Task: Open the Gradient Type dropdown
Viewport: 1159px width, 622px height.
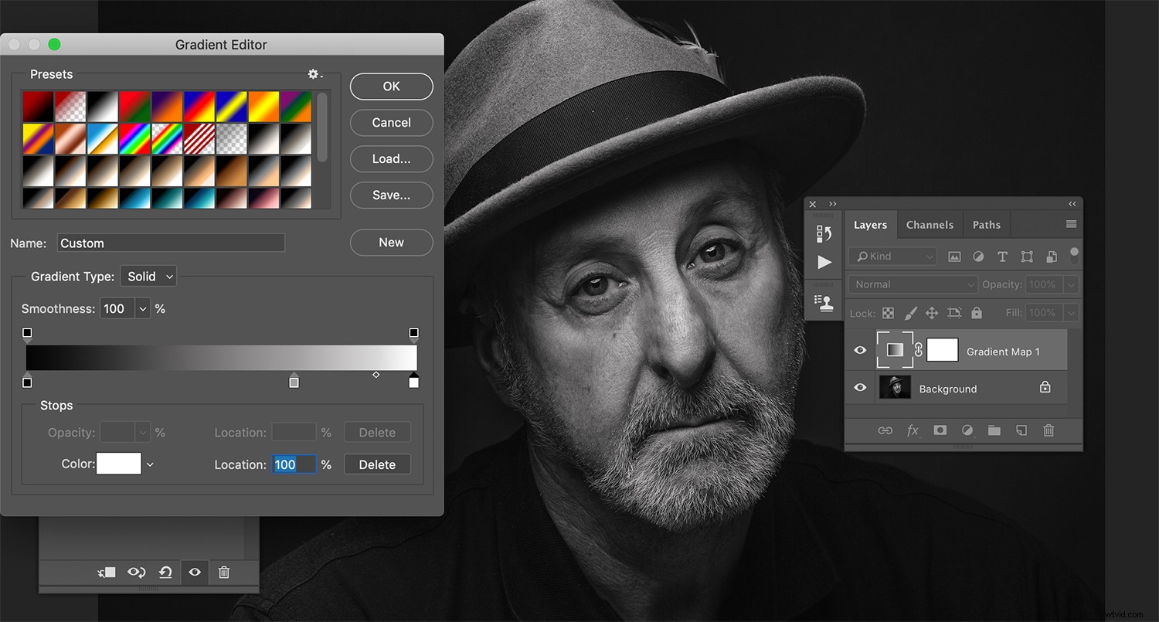Action: click(148, 276)
